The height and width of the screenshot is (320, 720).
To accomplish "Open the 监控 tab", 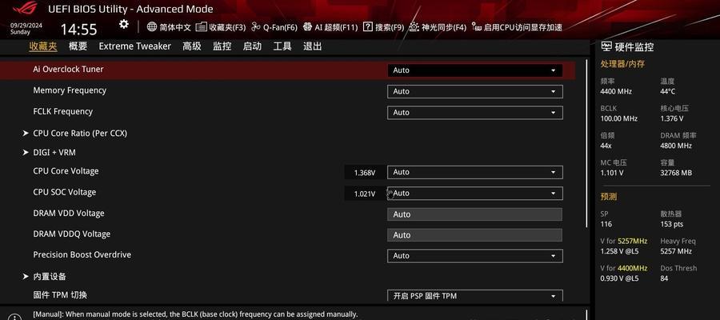I will [222, 46].
